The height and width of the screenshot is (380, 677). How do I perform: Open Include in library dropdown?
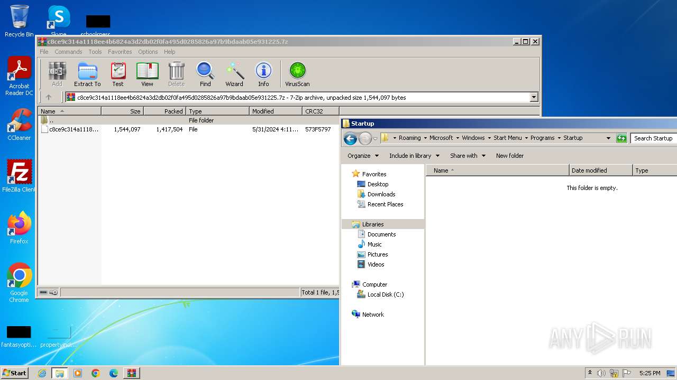(415, 156)
